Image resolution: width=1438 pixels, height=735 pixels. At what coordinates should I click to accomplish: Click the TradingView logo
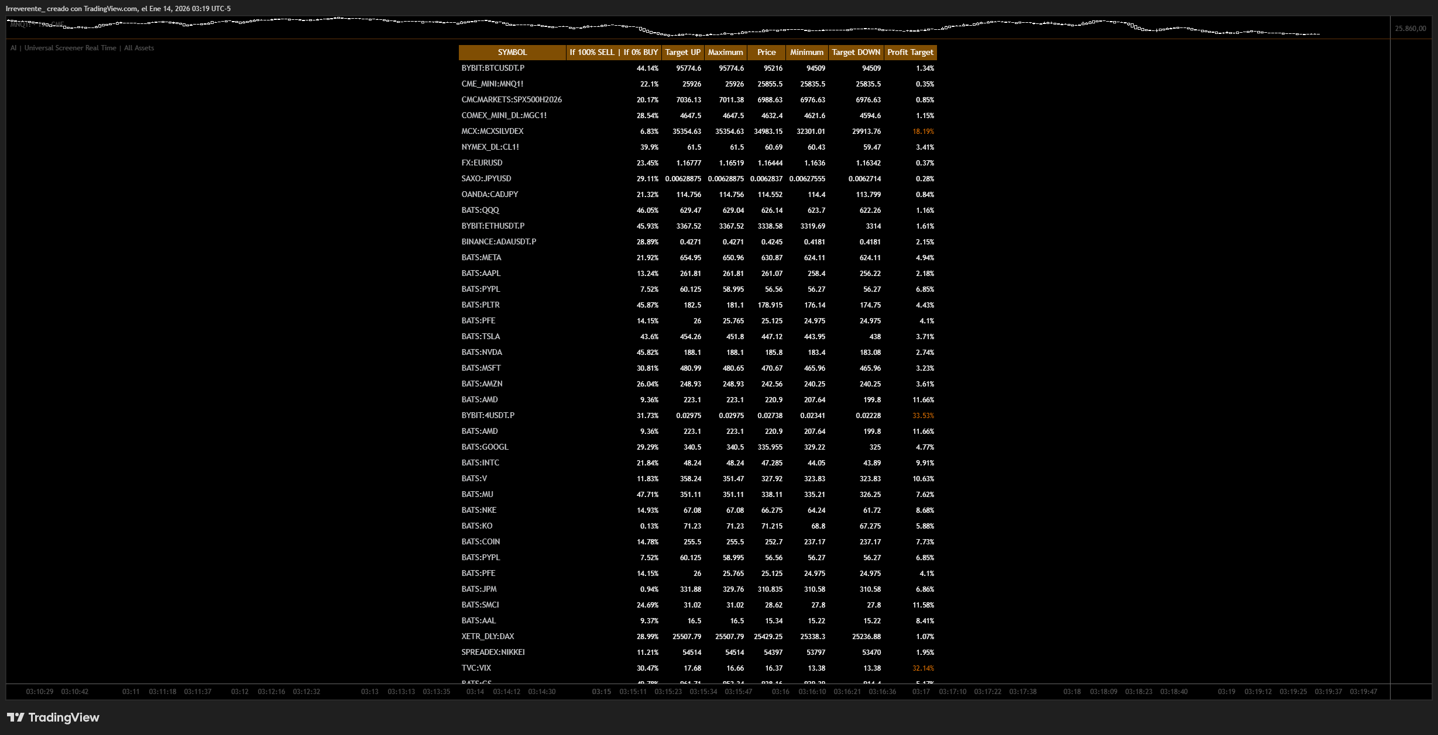click(x=53, y=717)
